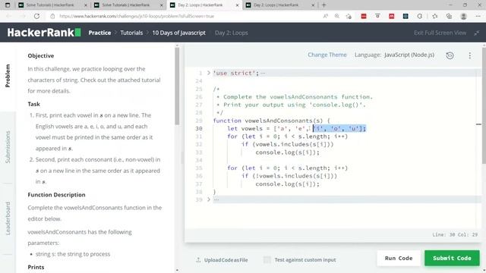Screen dimensions: 486x273
Task: Open the editor more options menu
Action: (x=470, y=55)
